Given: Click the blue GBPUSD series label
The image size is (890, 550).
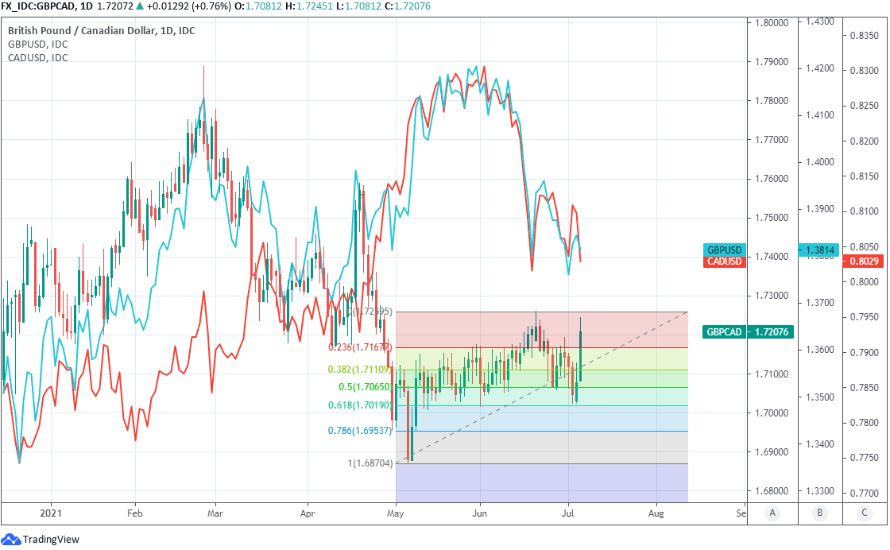Looking at the screenshot, I should coord(724,250).
